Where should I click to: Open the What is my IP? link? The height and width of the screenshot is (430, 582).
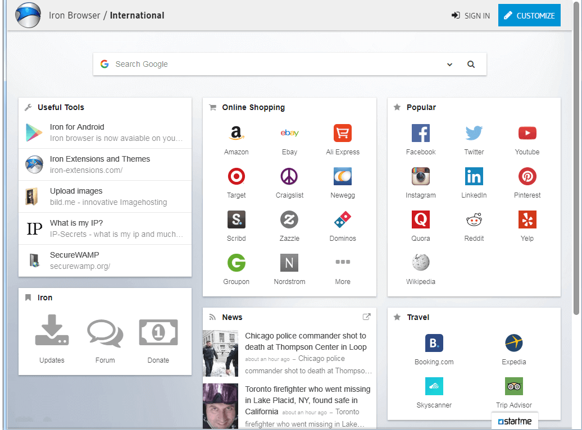[105, 228]
